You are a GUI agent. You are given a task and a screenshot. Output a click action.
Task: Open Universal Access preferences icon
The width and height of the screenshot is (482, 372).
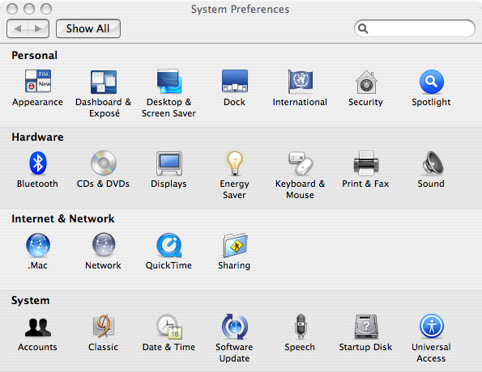(x=432, y=326)
